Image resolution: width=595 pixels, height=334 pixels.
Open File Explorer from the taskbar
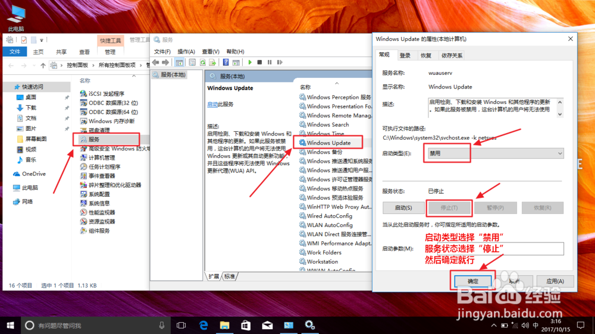225,325
